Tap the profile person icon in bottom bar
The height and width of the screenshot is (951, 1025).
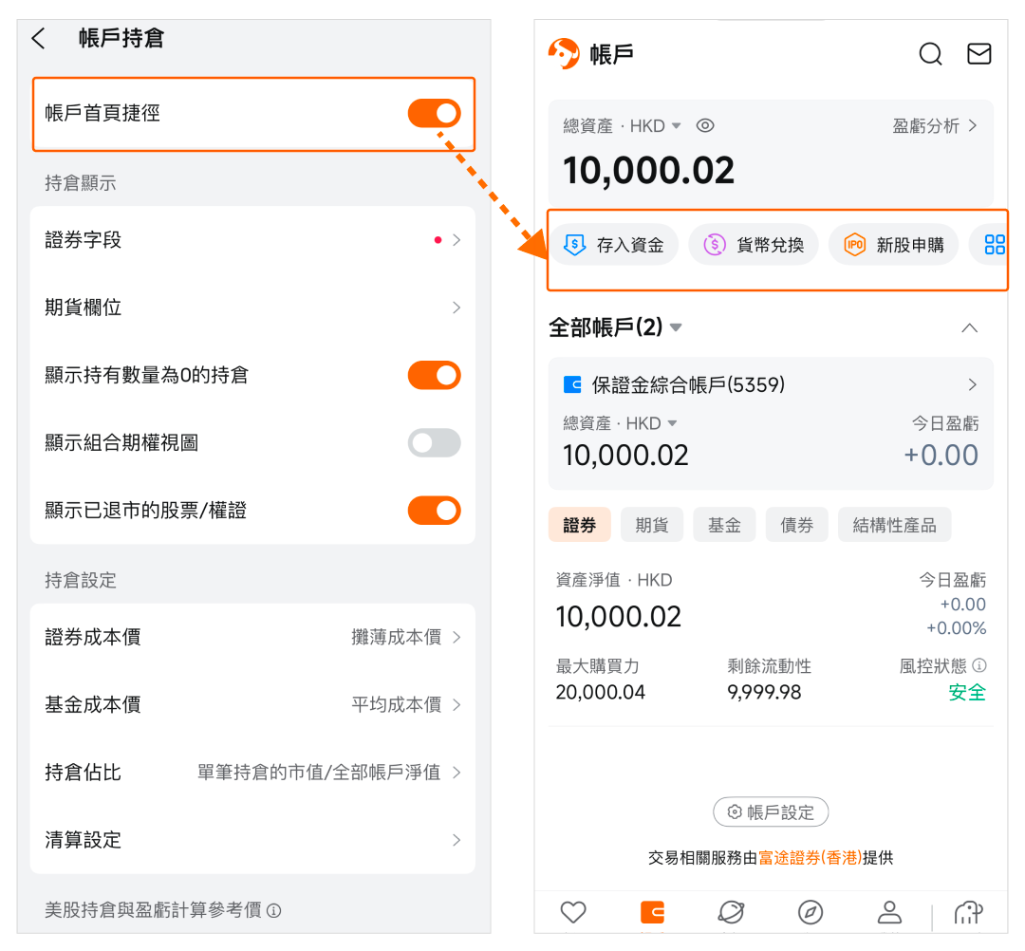click(888, 912)
